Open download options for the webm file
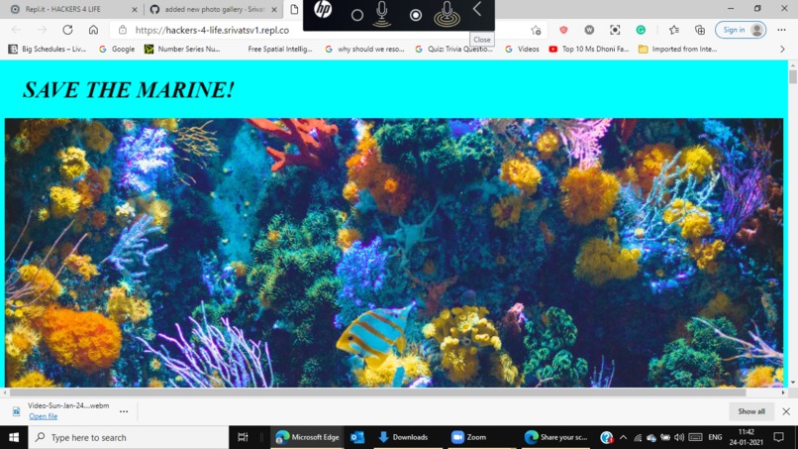Image resolution: width=798 pixels, height=449 pixels. [124, 411]
